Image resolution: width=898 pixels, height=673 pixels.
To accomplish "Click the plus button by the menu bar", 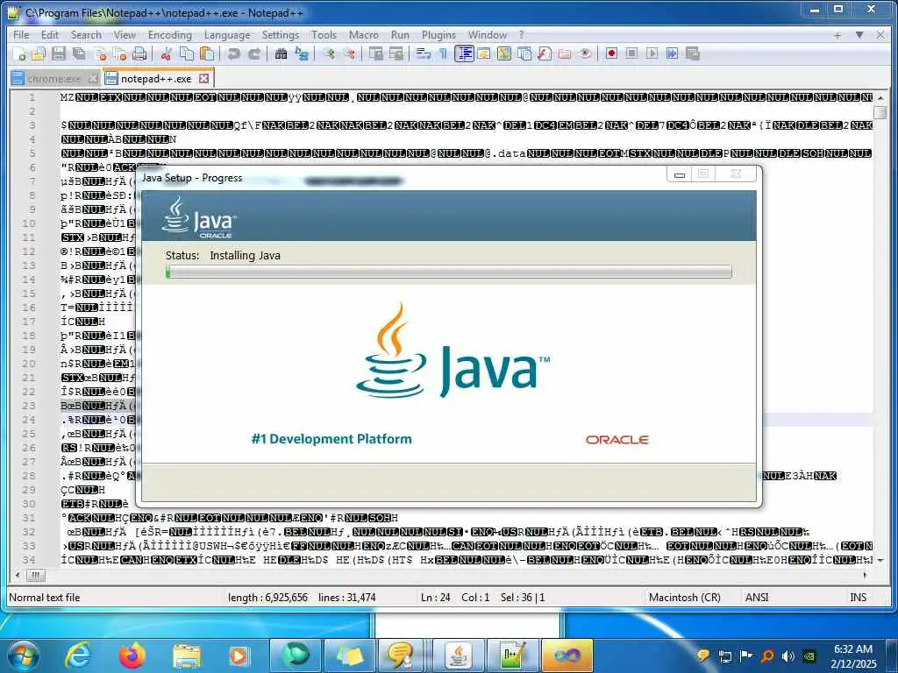I will (x=837, y=35).
